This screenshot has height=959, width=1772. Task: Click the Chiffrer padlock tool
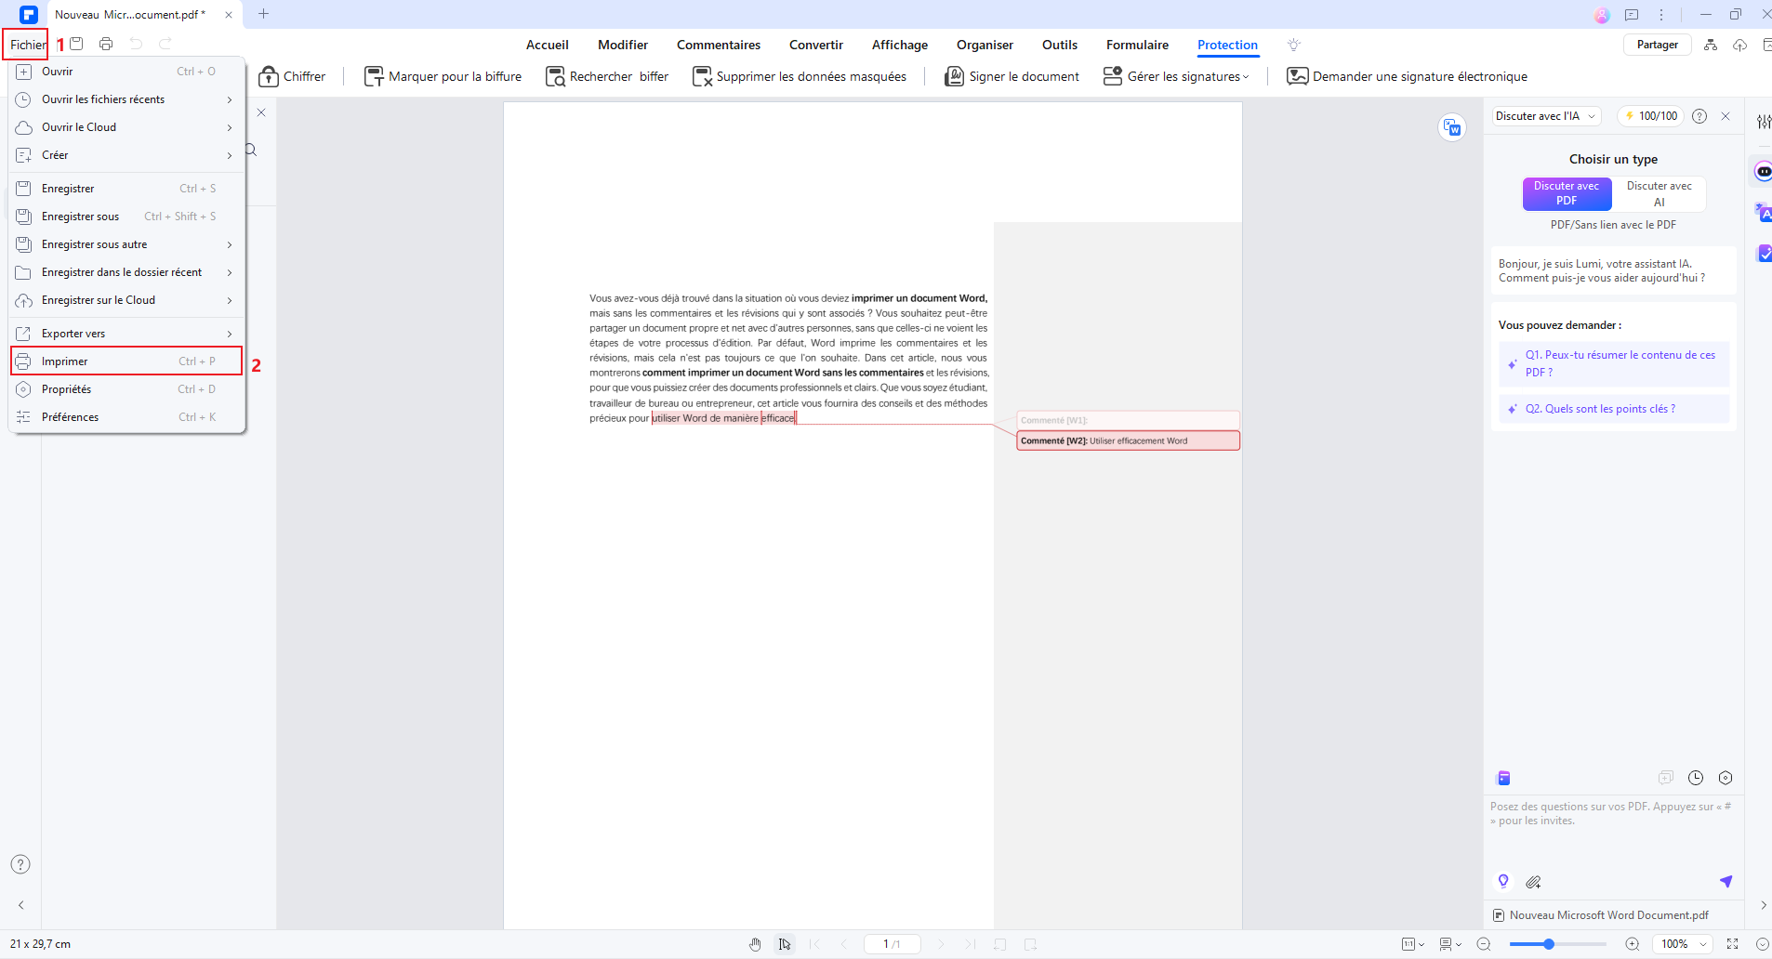tap(292, 76)
